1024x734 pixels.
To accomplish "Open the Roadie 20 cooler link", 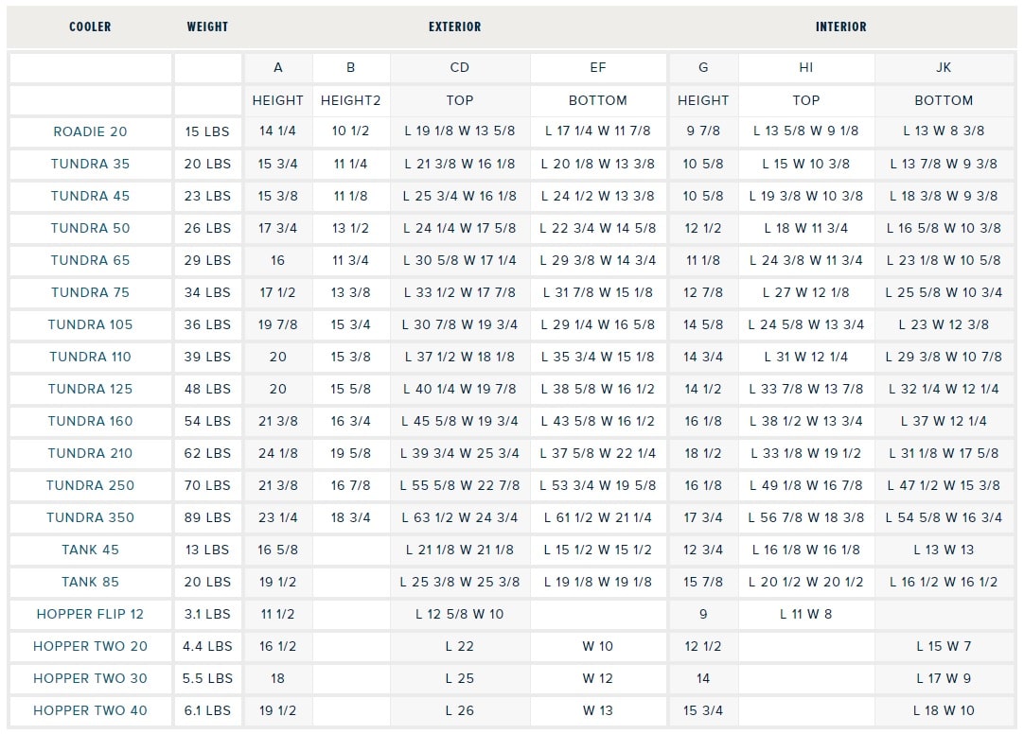I will click(x=90, y=131).
